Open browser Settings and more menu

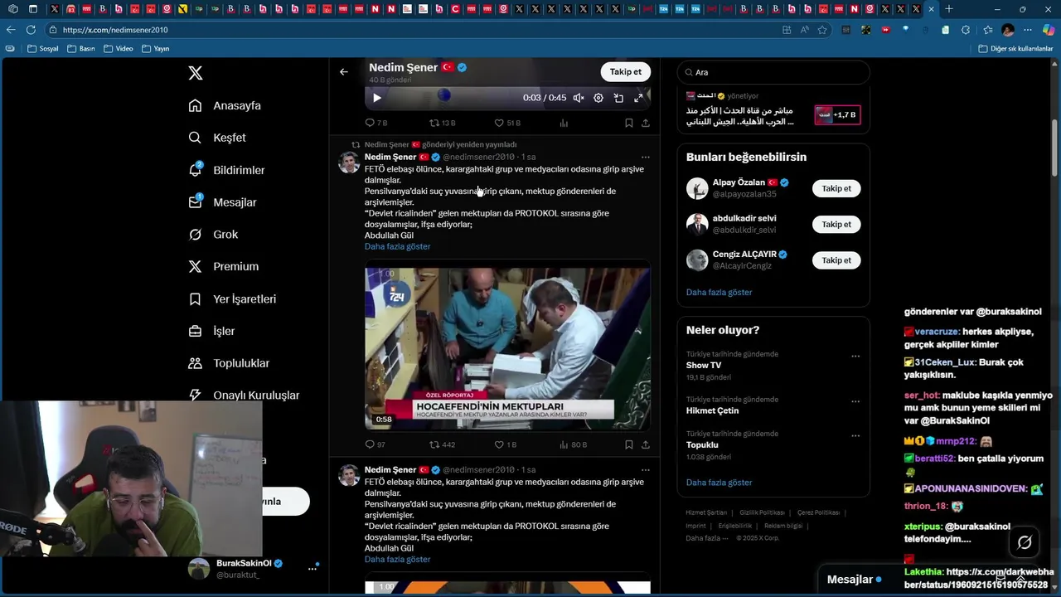pos(1027,30)
